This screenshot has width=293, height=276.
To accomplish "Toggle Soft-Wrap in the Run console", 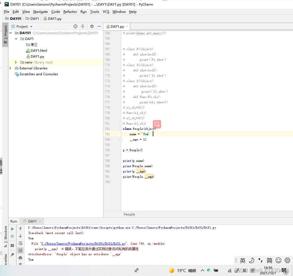I will [20, 243].
